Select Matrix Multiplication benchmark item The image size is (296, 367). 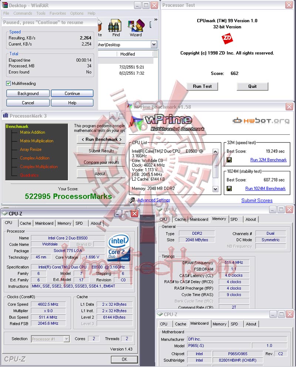[37, 141]
